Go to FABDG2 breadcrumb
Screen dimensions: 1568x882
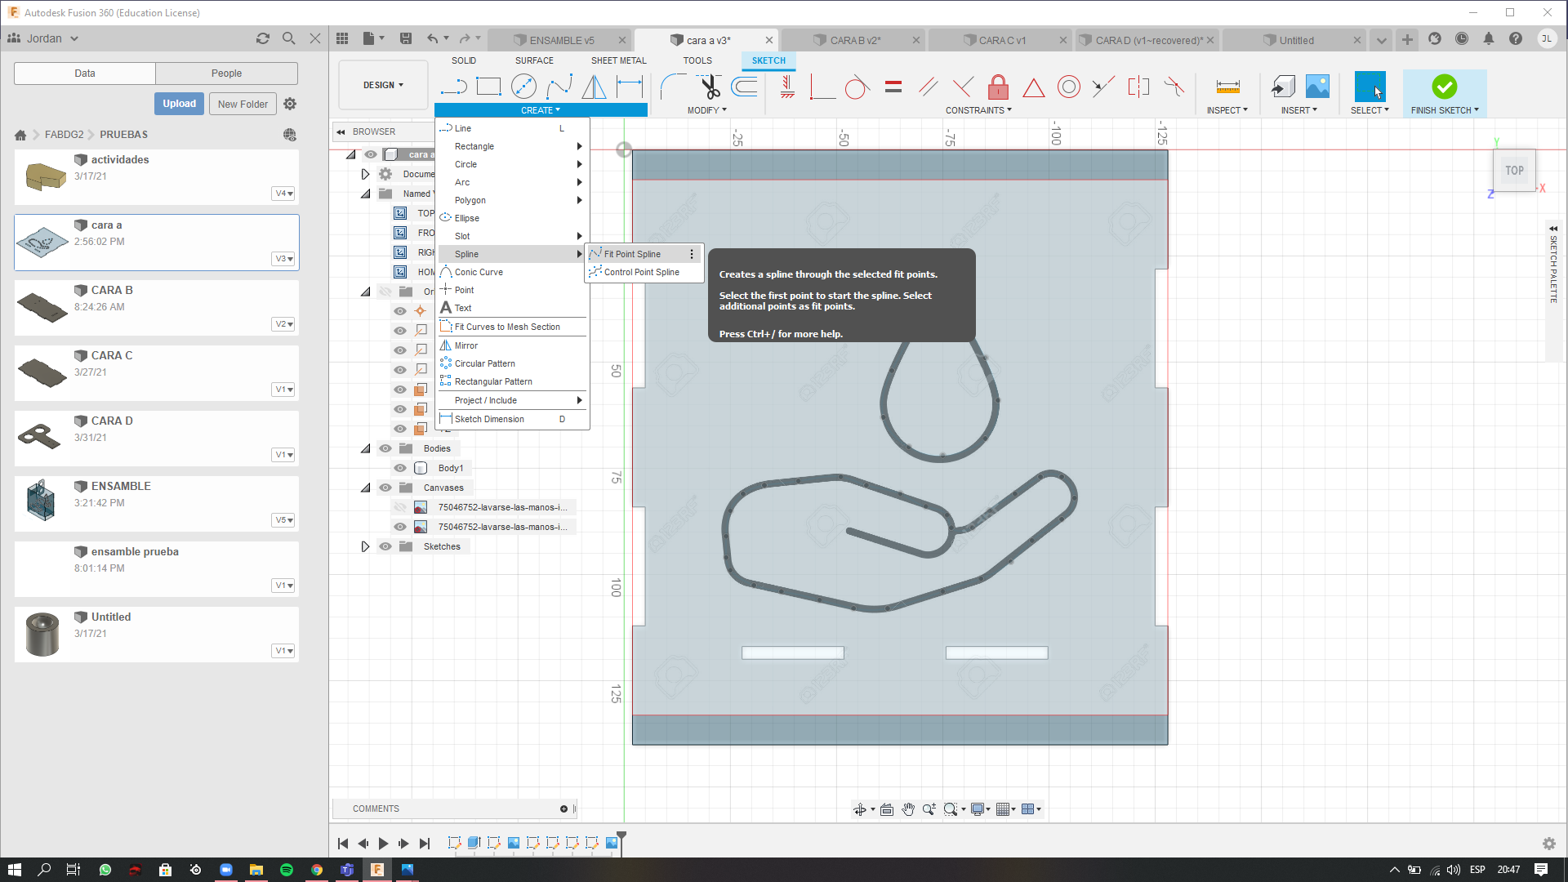coord(65,135)
